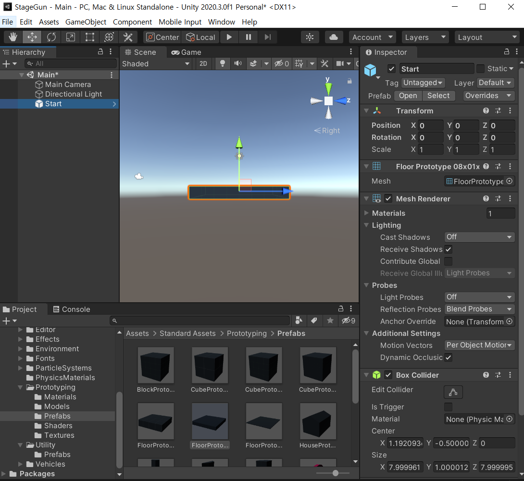524x481 pixels.
Task: Disable the Mesh Renderer component checkbox
Action: 388,199
